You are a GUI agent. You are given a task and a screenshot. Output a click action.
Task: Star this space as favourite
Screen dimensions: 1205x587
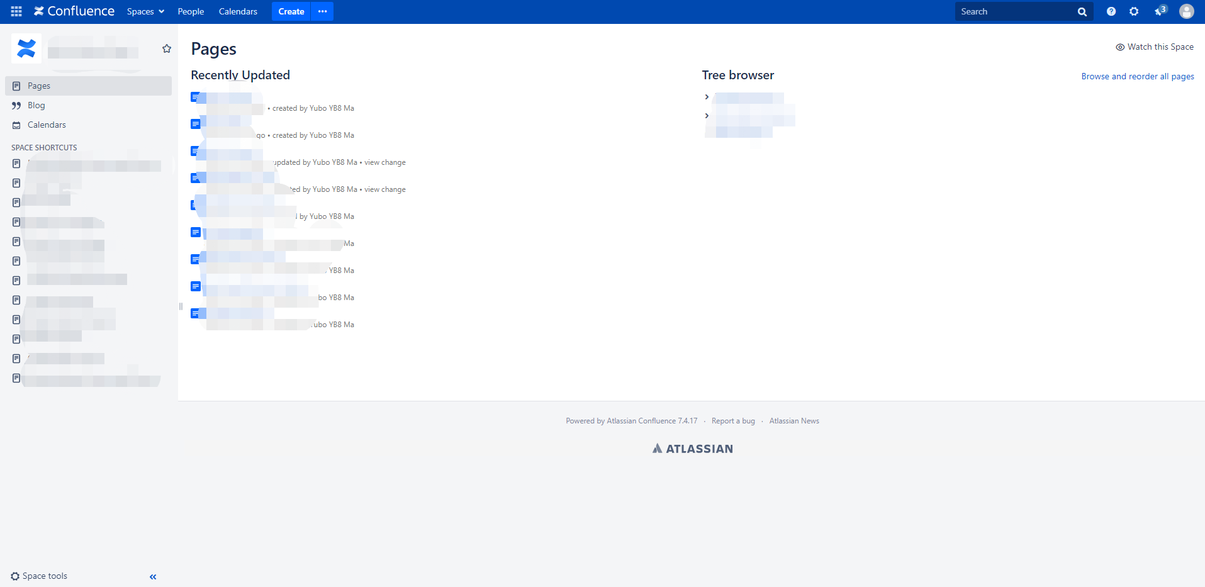(167, 48)
